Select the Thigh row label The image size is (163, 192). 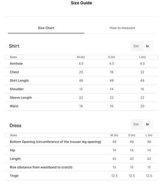click(14, 176)
